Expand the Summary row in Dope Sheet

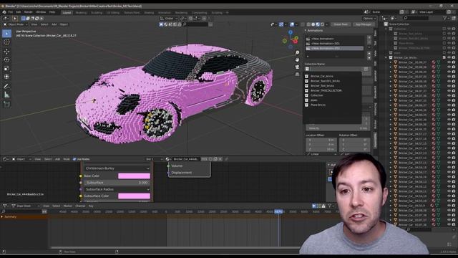(x=2, y=216)
